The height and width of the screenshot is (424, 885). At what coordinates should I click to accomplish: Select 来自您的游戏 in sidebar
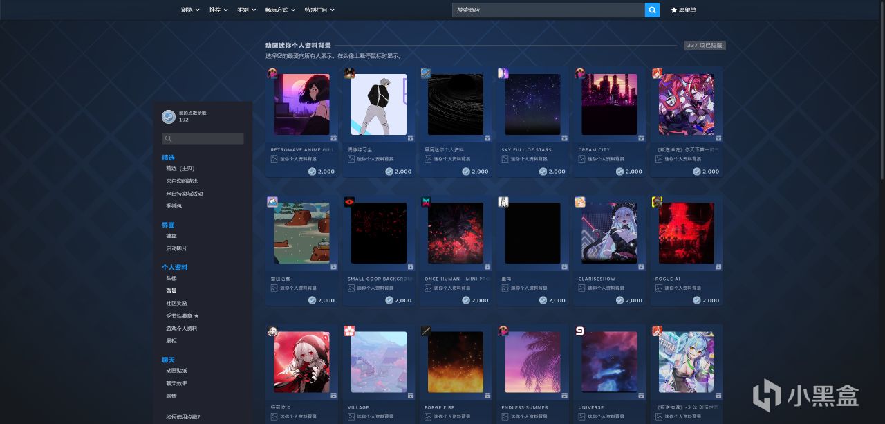[x=182, y=181]
